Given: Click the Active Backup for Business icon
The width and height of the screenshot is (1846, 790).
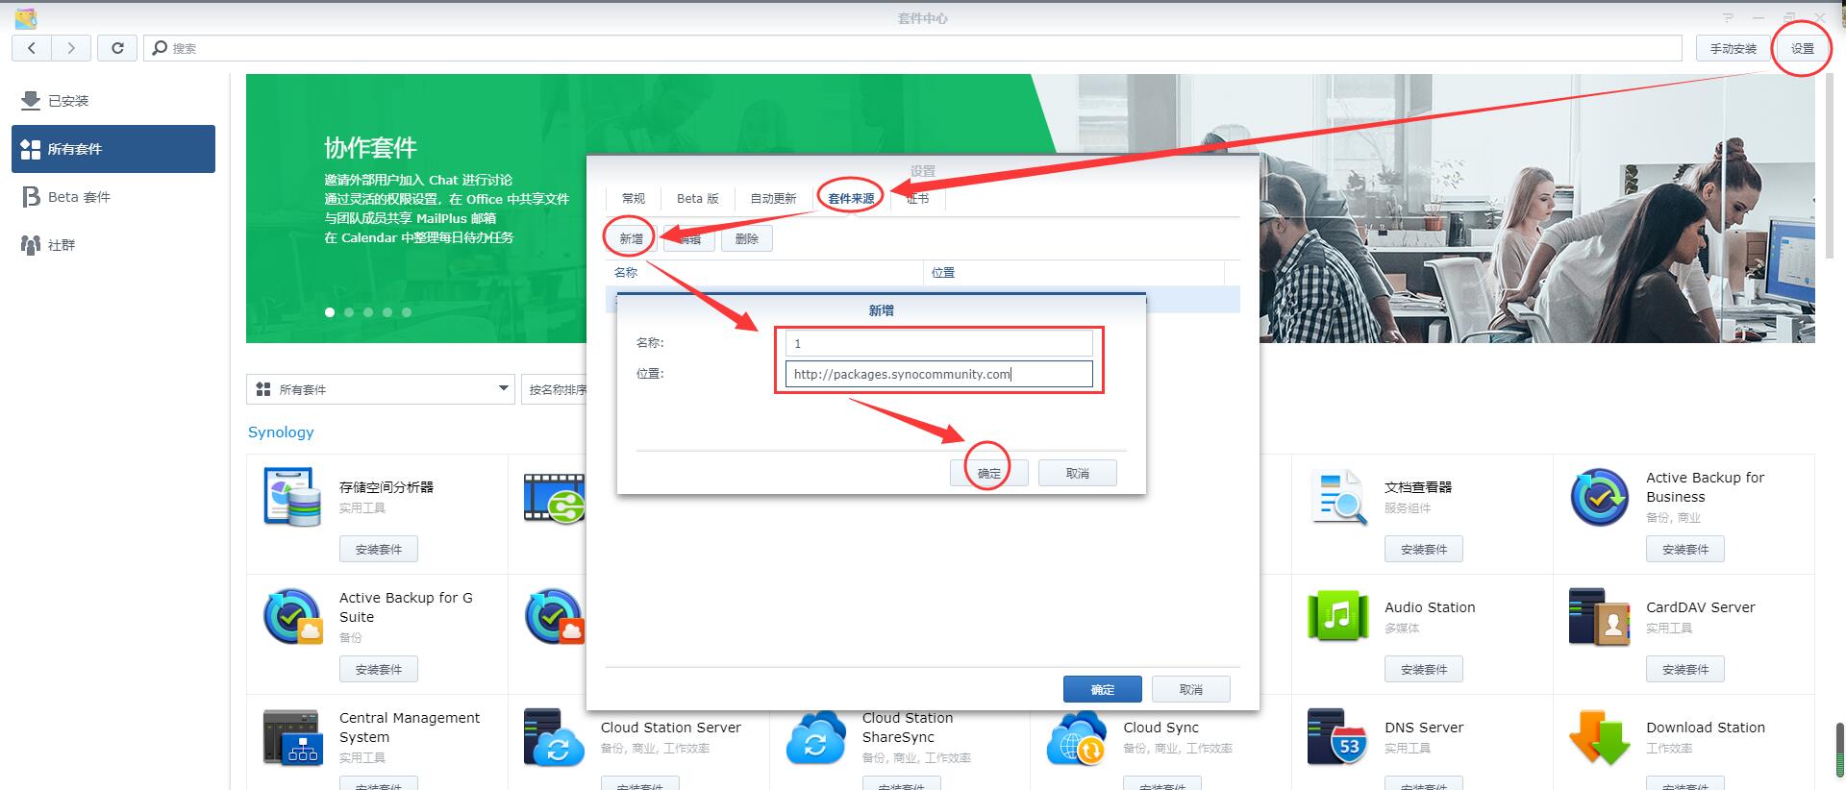Looking at the screenshot, I should tap(1599, 497).
